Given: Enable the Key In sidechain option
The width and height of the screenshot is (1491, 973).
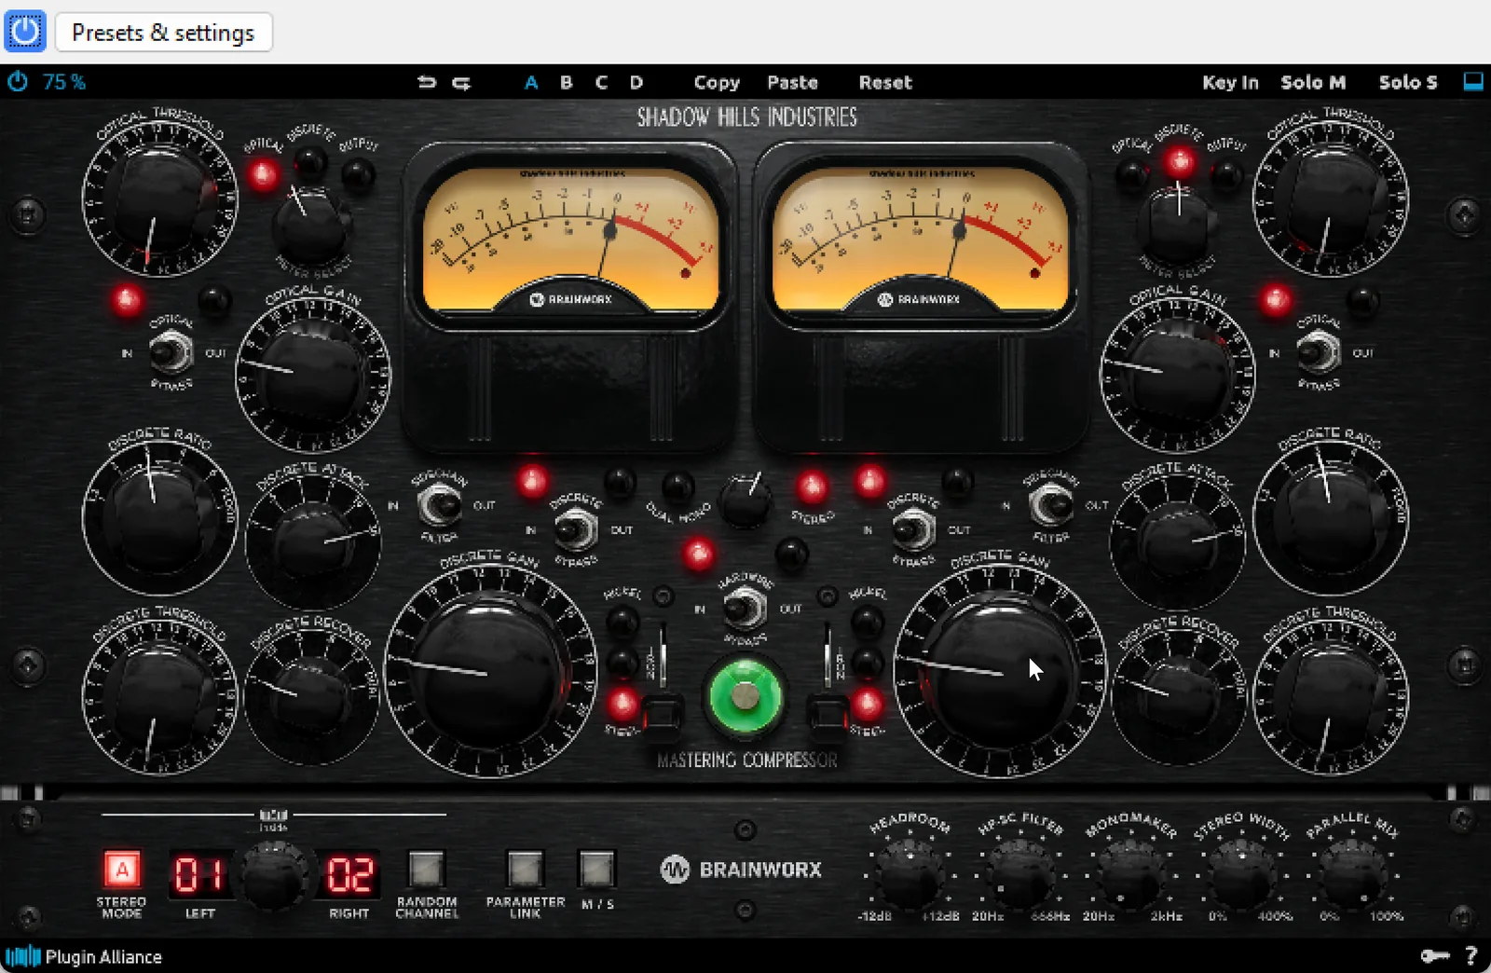Looking at the screenshot, I should (1230, 82).
